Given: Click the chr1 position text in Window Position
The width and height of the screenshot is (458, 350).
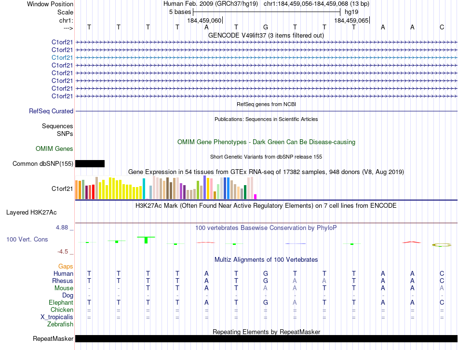Looking at the screenshot, I should pyautogui.click(x=316, y=4).
